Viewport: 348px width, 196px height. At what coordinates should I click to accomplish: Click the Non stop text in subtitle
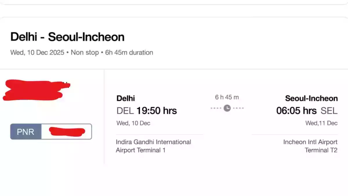click(x=85, y=53)
